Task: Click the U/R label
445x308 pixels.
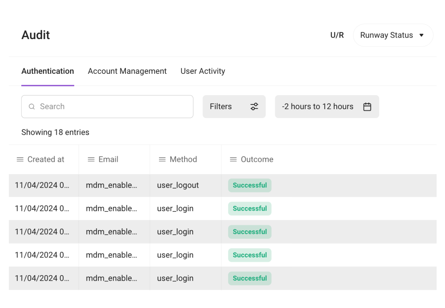Action: point(337,35)
